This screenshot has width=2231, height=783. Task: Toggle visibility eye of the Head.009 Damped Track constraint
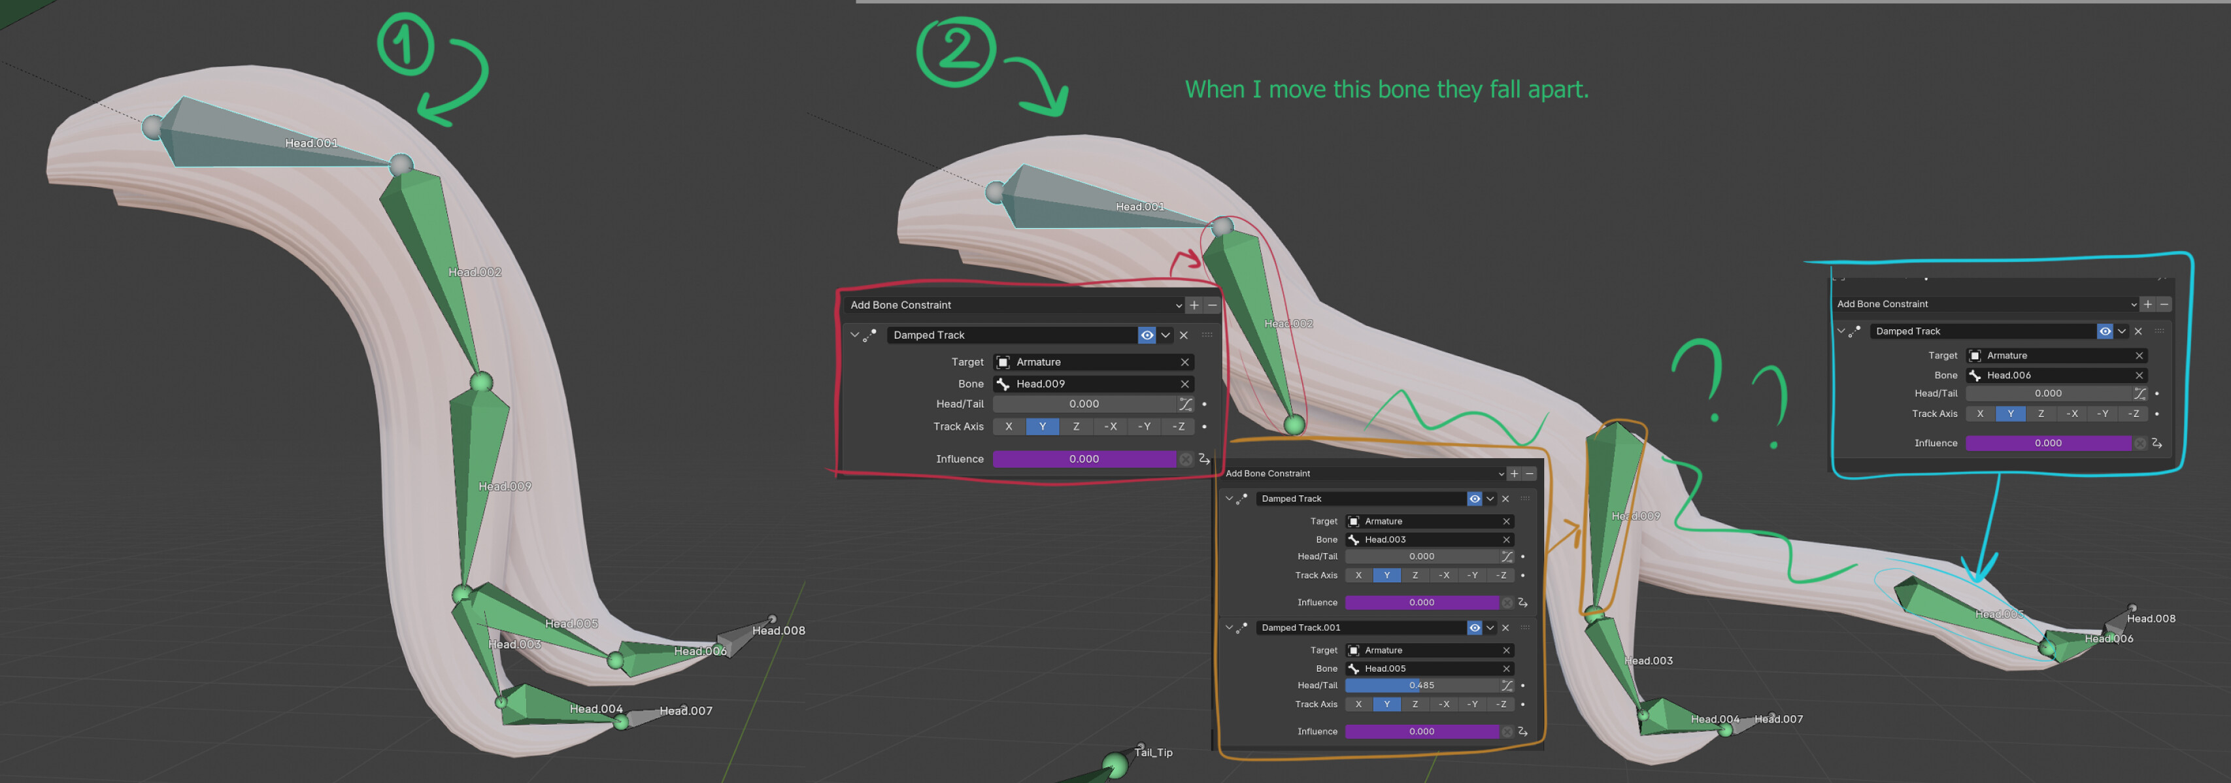tap(1147, 335)
